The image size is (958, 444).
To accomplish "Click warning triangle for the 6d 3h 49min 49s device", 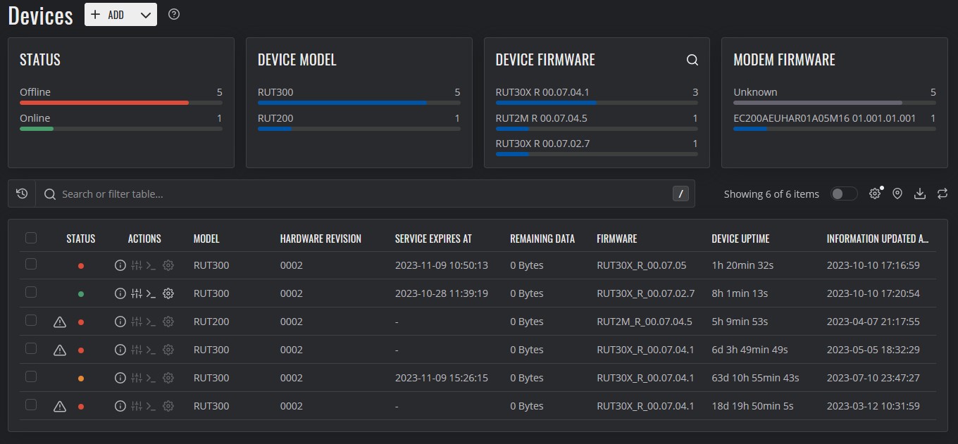I will coord(60,350).
